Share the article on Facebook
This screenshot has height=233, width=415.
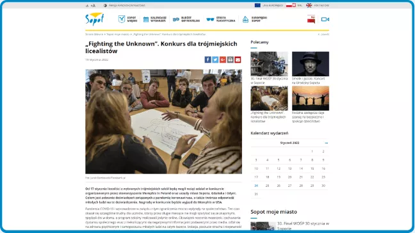(x=207, y=60)
